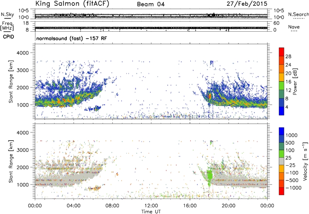Click the green velocity patch near 18:00

click(209, 175)
